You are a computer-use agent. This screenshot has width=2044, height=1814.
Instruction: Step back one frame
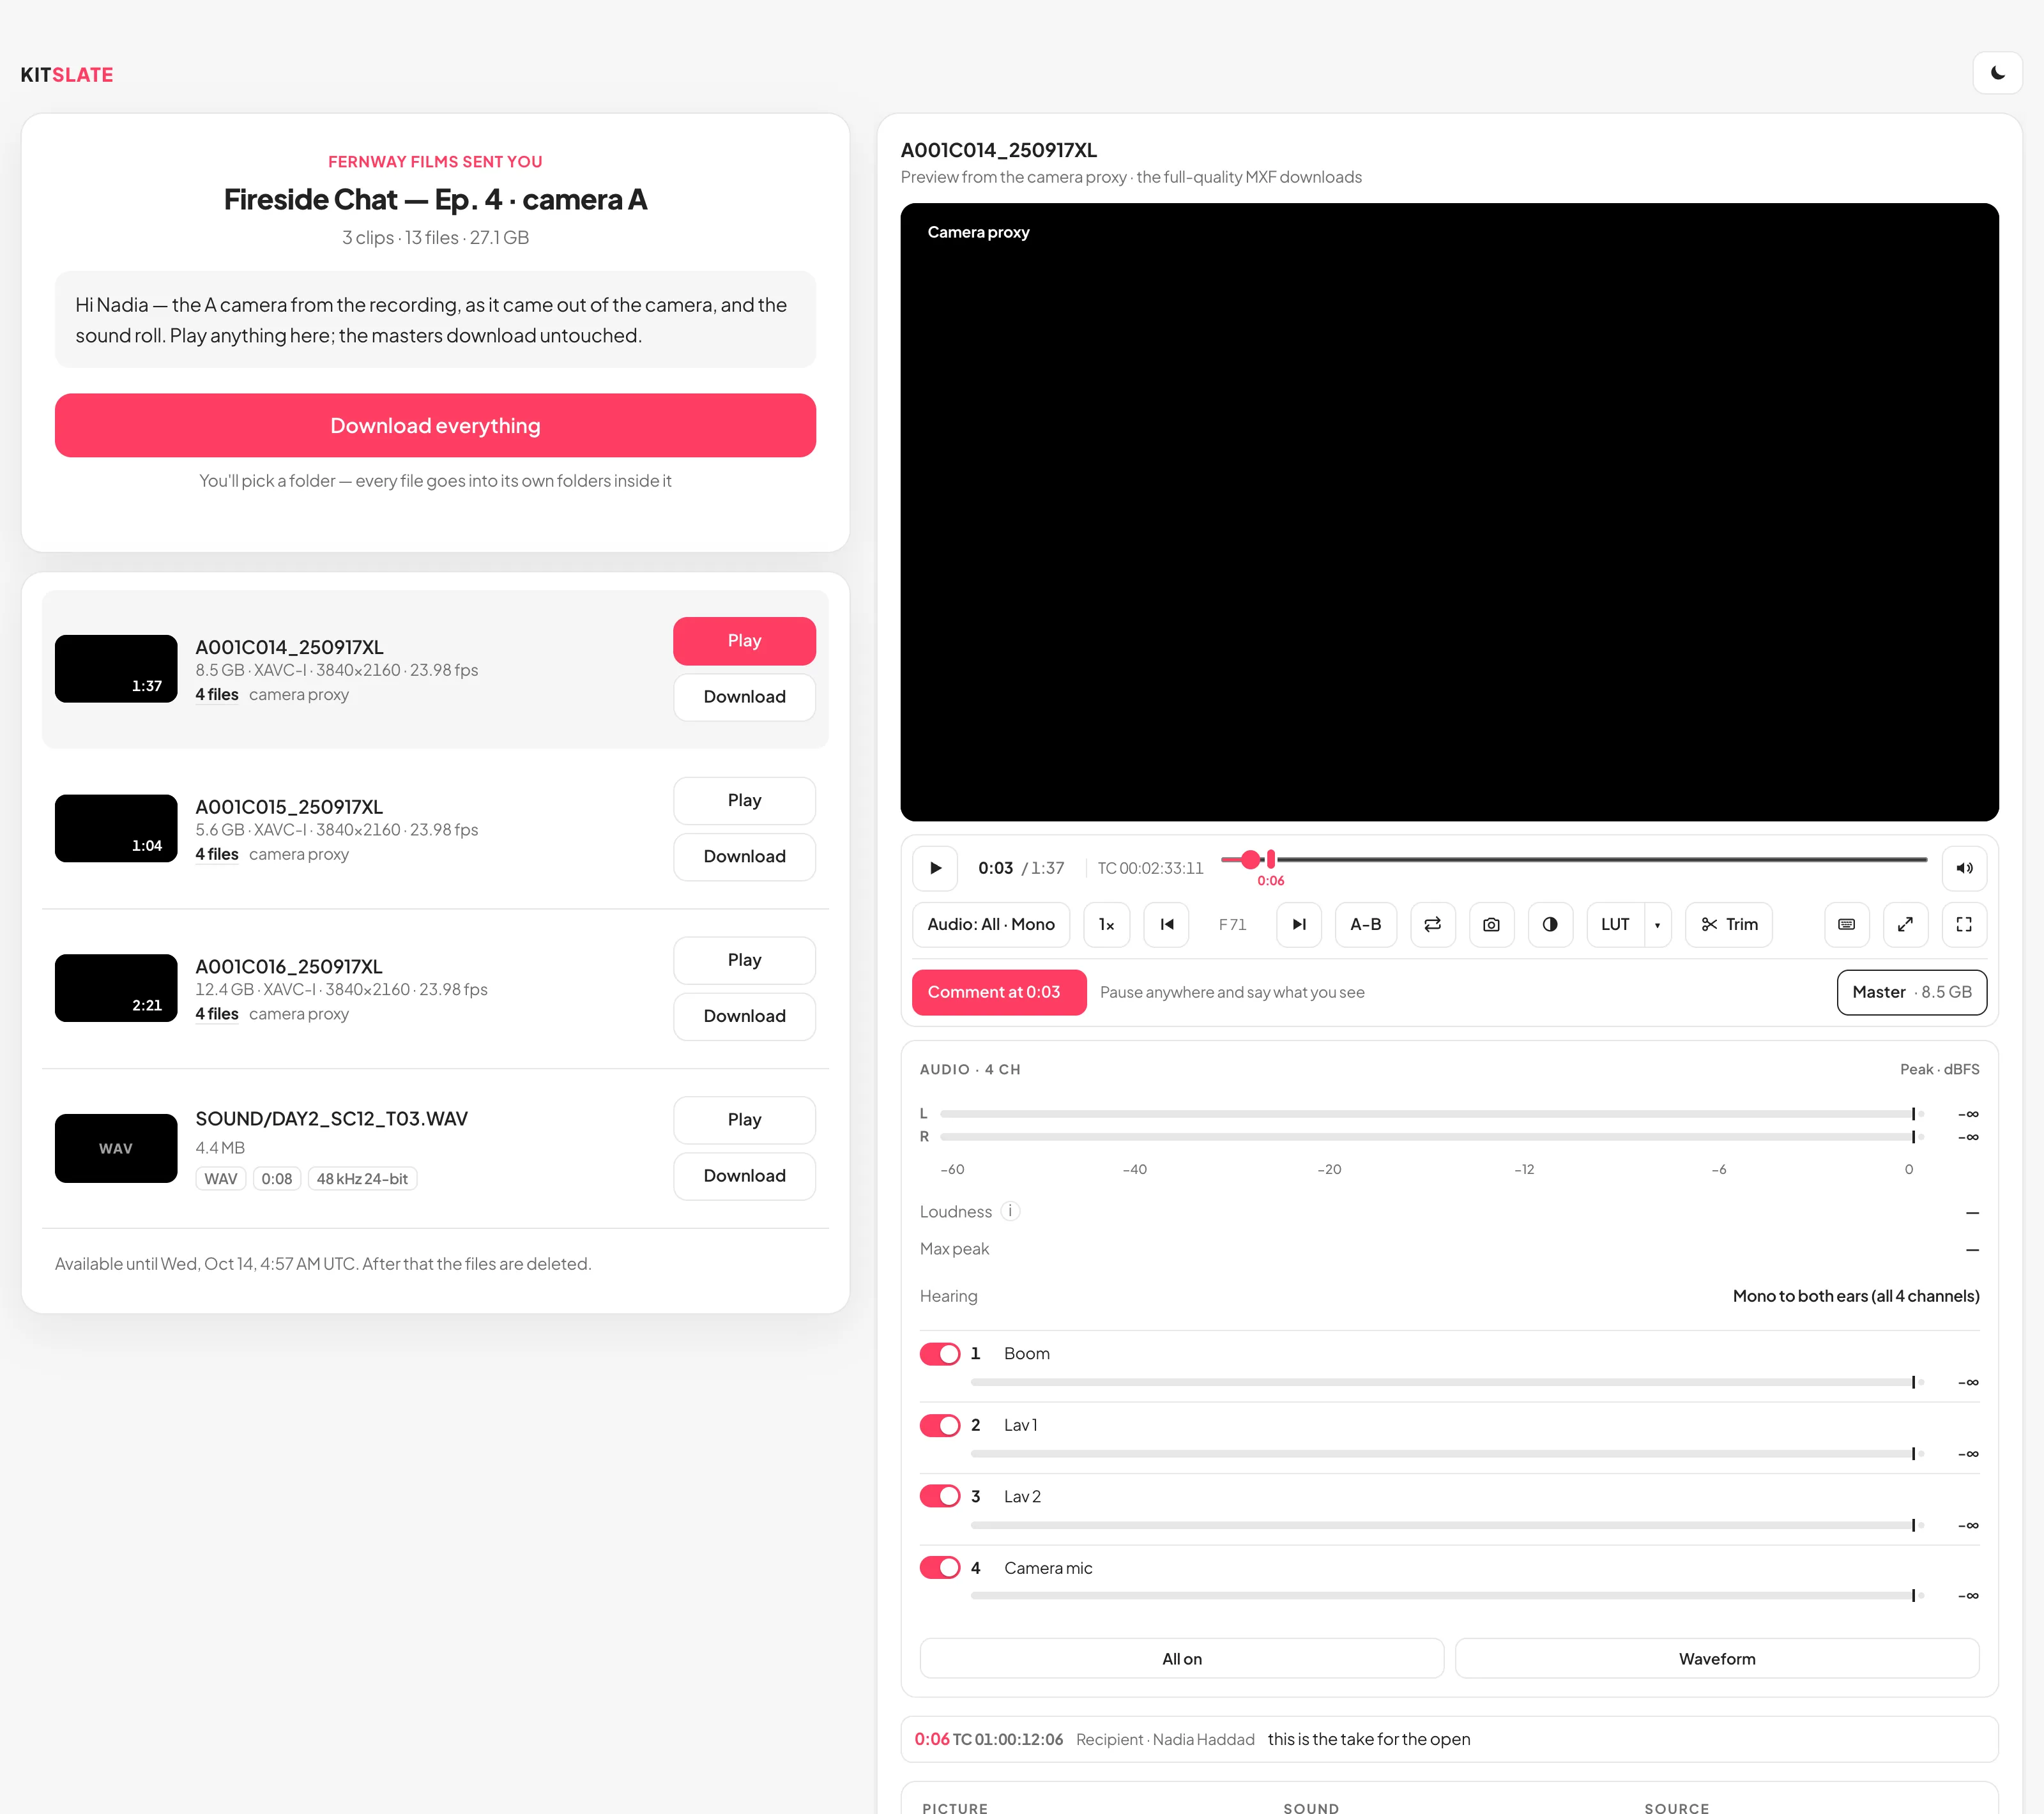pos(1166,924)
